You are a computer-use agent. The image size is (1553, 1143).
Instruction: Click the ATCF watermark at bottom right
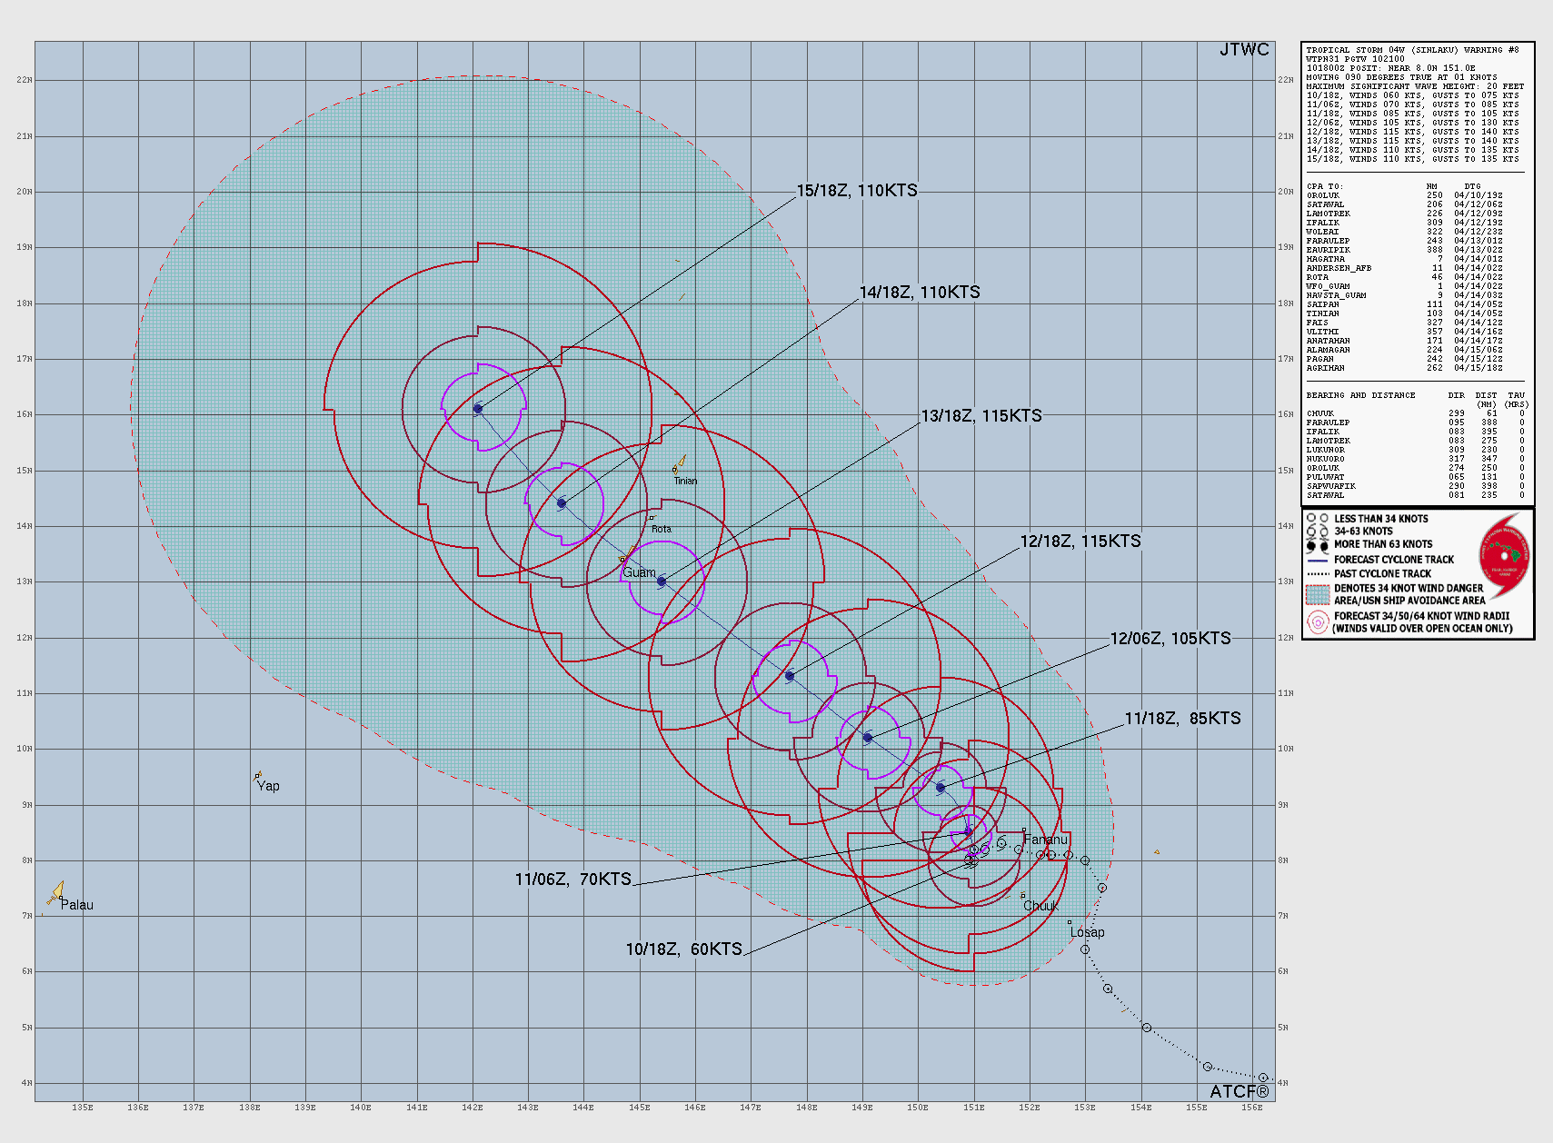[x=1239, y=1091]
